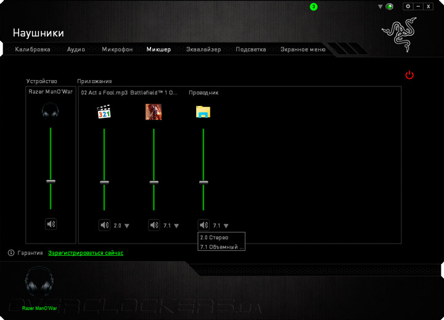The width and height of the screenshot is (444, 320).
Task: Click the Media Player Classic 321 icon
Action: pos(104,112)
